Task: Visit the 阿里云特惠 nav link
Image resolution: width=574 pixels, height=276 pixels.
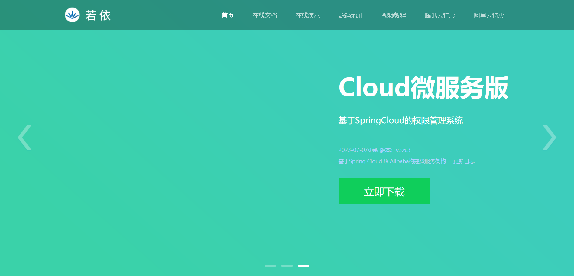Action: (x=489, y=15)
